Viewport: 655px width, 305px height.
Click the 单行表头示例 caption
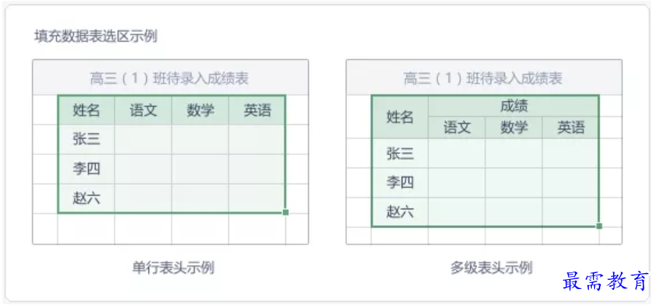pyautogui.click(x=173, y=268)
